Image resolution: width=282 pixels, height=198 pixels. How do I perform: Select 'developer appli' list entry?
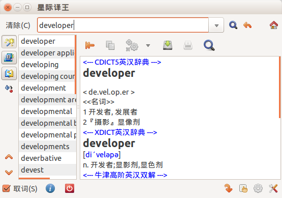coord(47,53)
